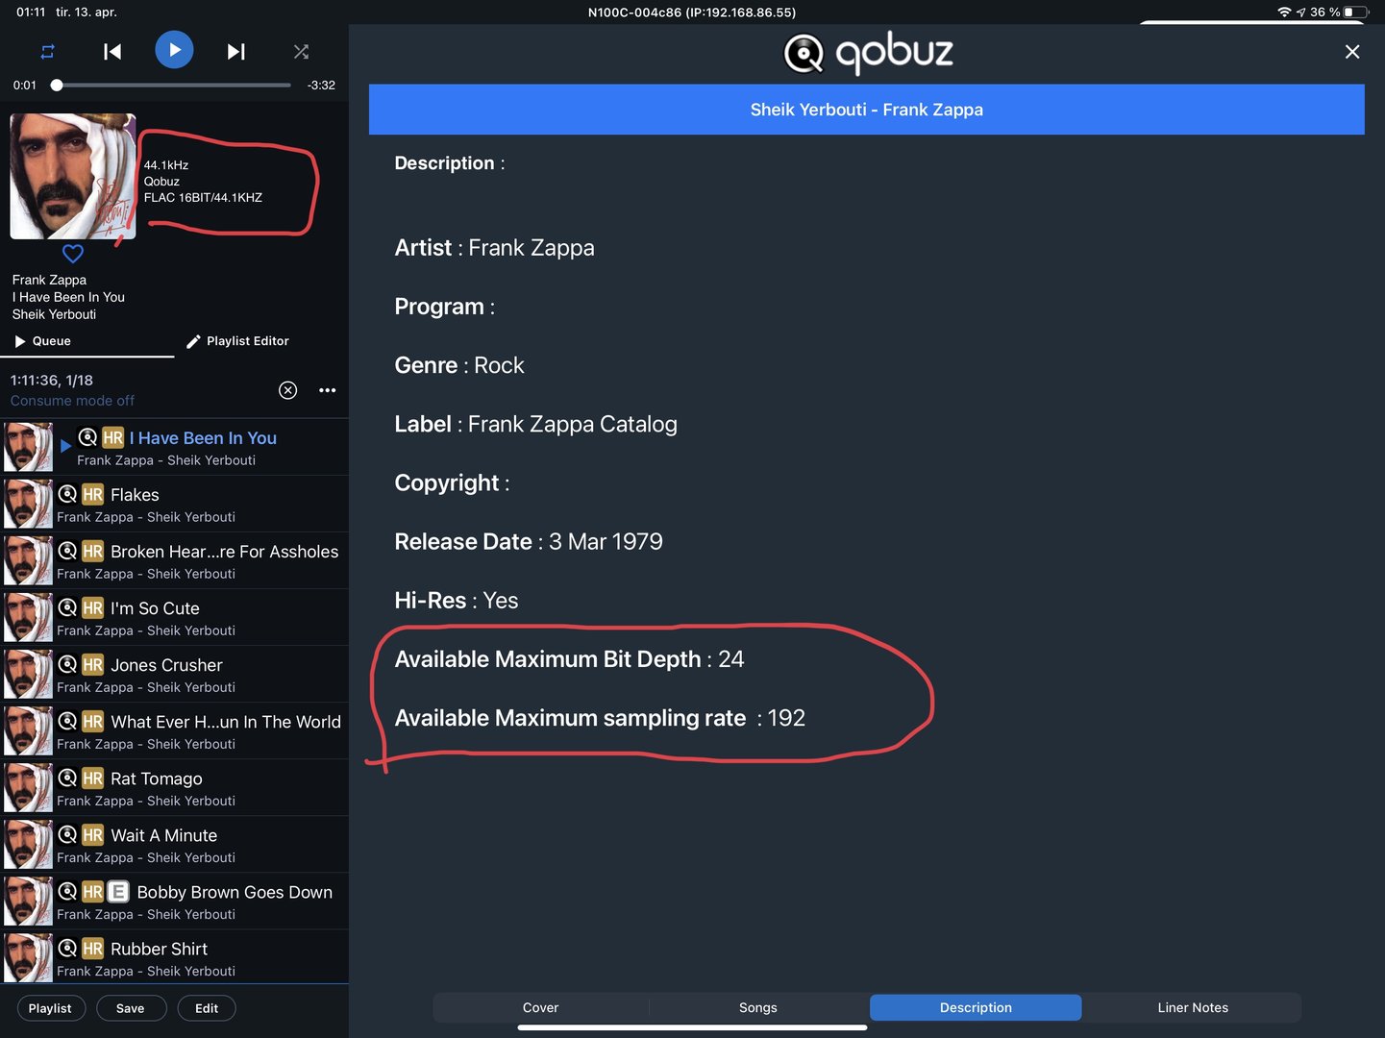Select the track I'm So Cute

pyautogui.click(x=174, y=617)
